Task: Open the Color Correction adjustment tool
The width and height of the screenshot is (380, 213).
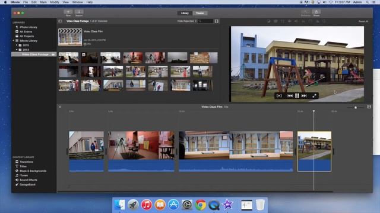Action: click(x=275, y=21)
